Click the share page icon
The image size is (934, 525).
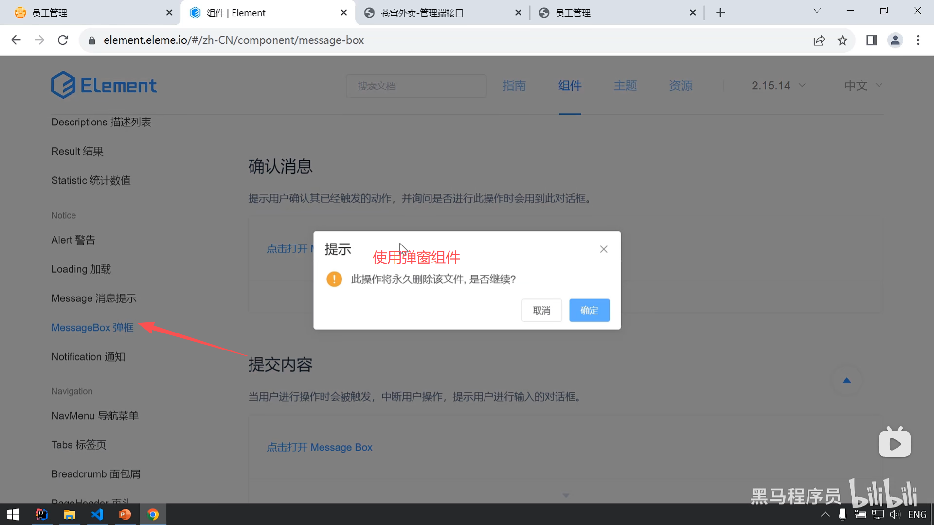tap(819, 40)
